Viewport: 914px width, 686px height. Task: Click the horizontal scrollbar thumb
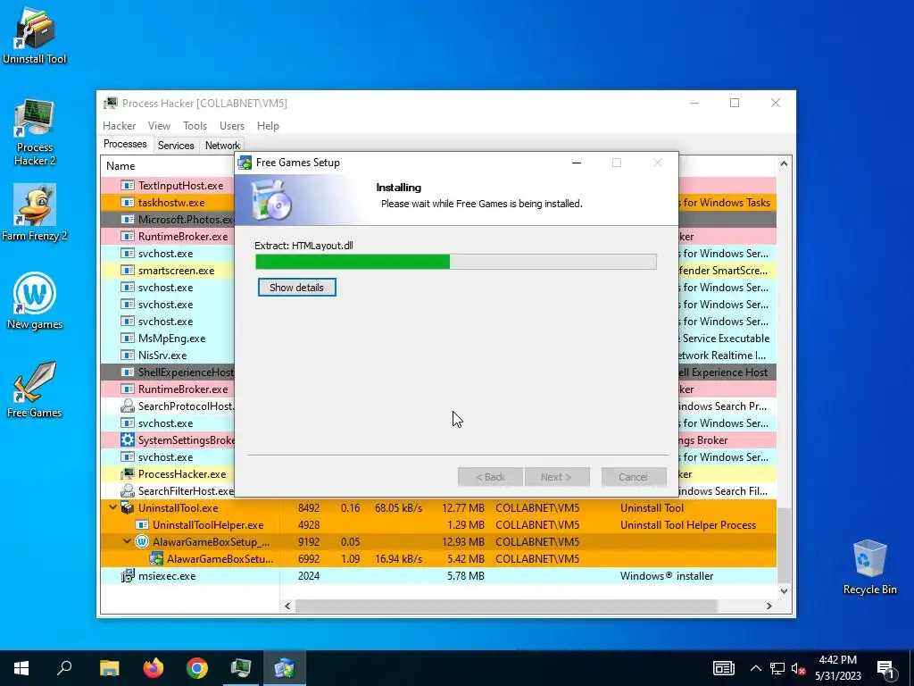pyautogui.click(x=506, y=607)
